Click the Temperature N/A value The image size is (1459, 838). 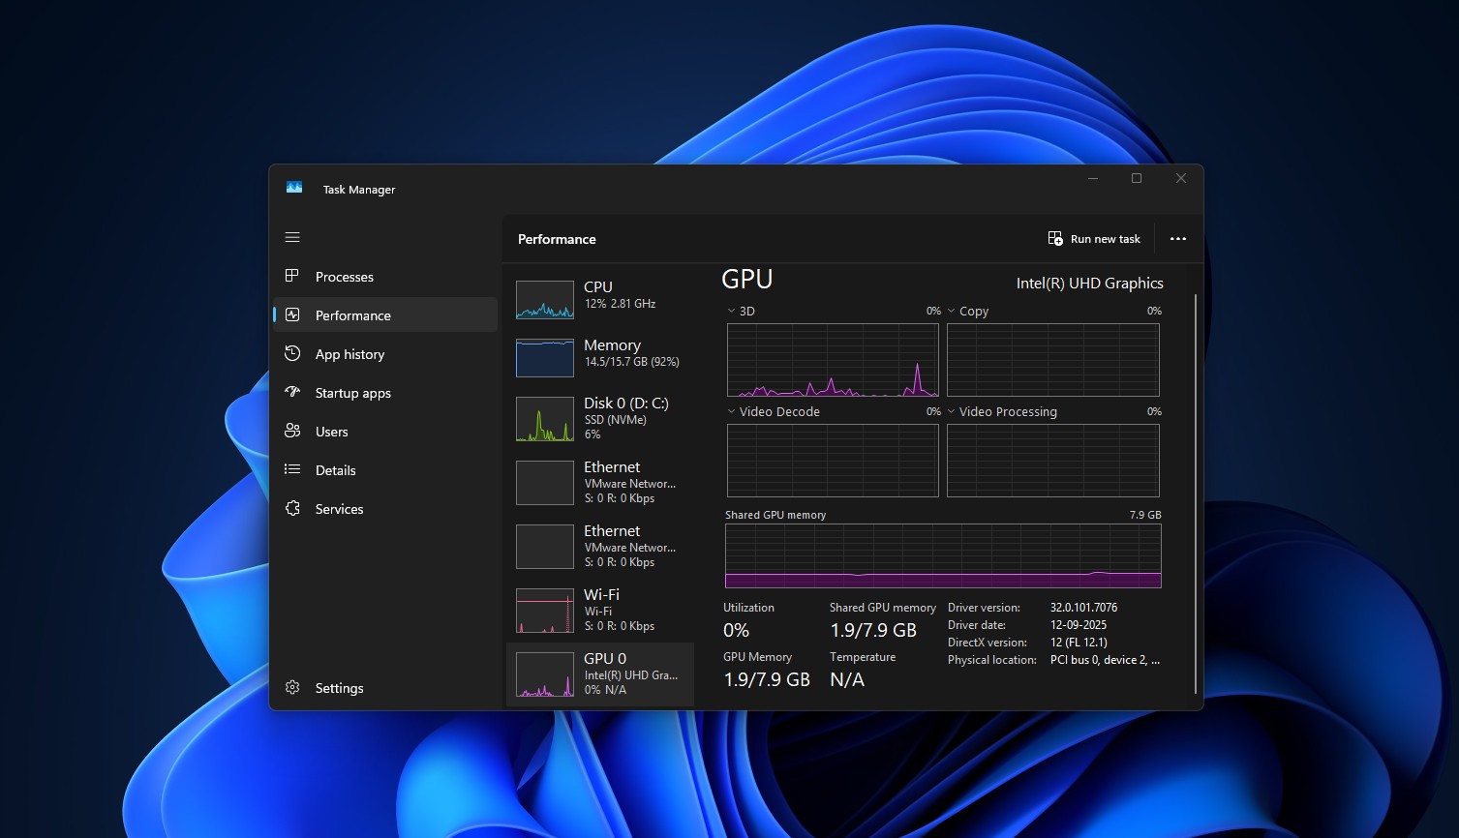(x=847, y=680)
